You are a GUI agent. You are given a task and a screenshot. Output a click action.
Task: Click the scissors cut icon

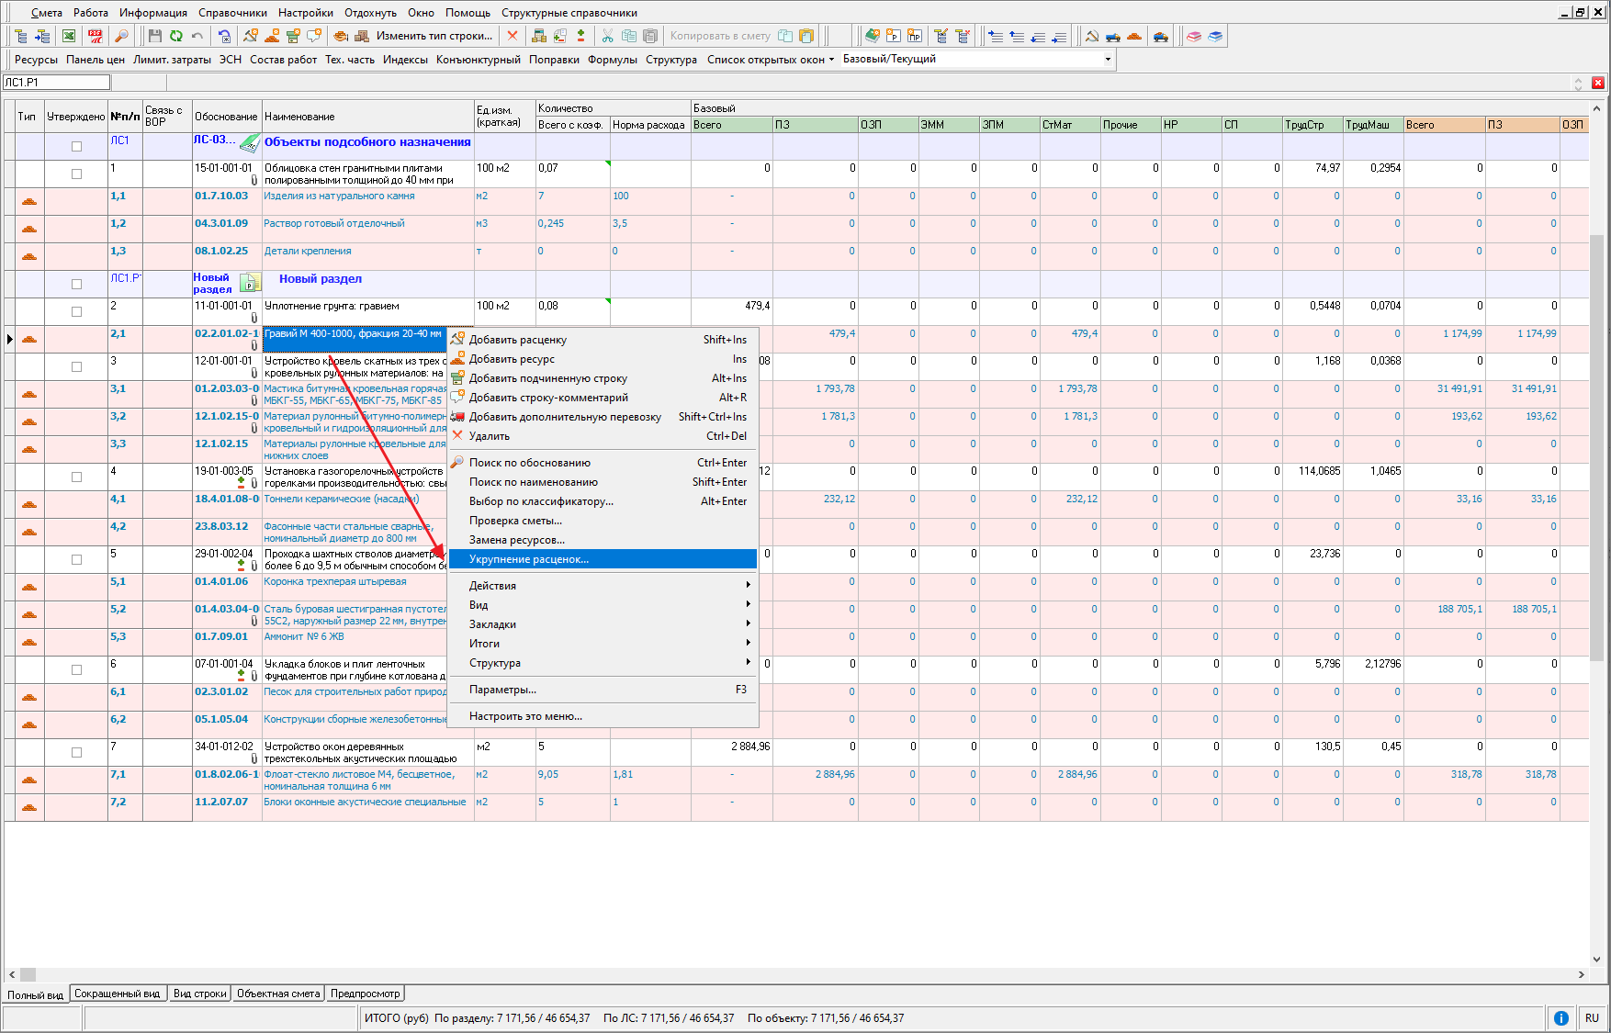click(607, 36)
